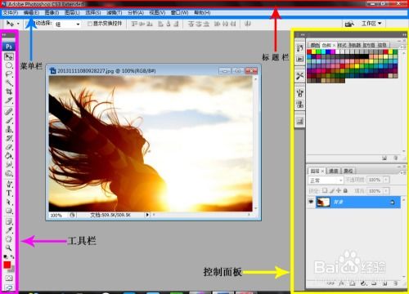Open the Brushes collapsed panel icon

click(x=300, y=93)
